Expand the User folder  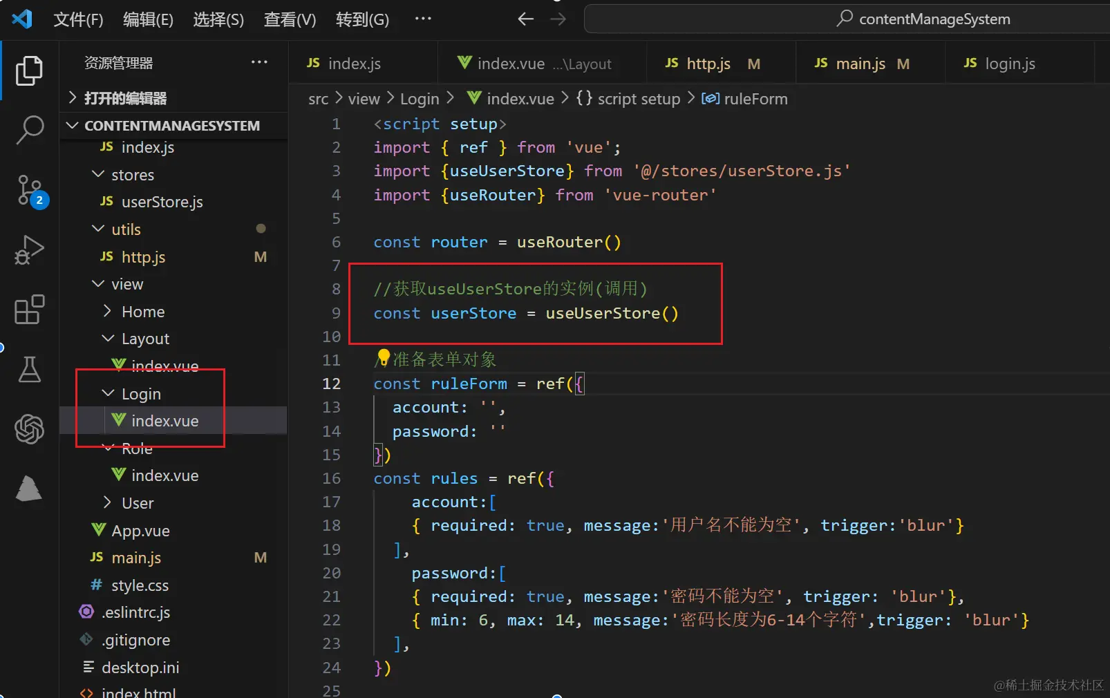click(x=107, y=502)
